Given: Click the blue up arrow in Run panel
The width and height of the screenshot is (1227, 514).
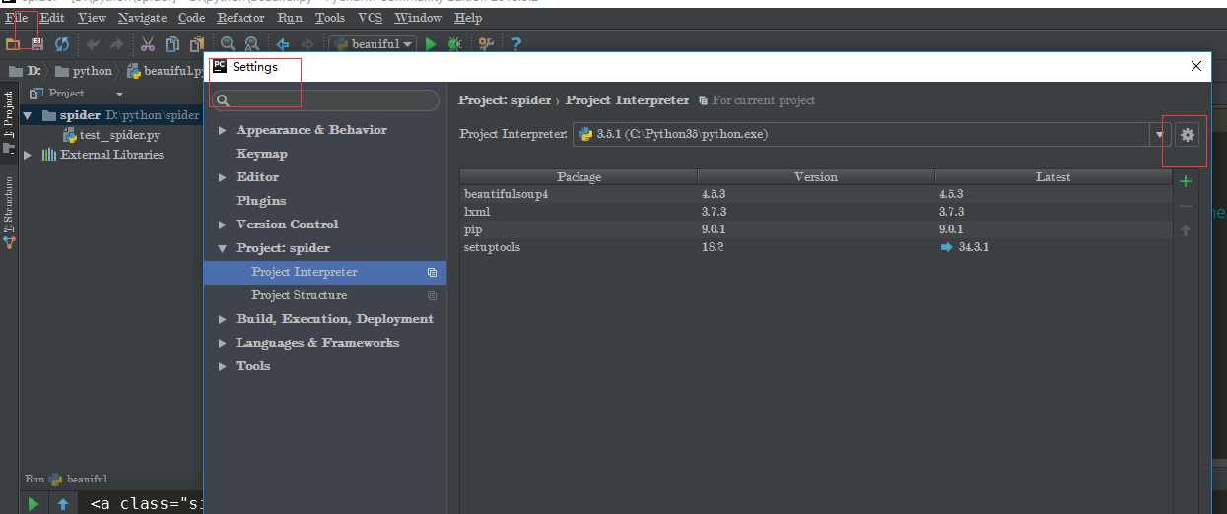Looking at the screenshot, I should coord(63,503).
